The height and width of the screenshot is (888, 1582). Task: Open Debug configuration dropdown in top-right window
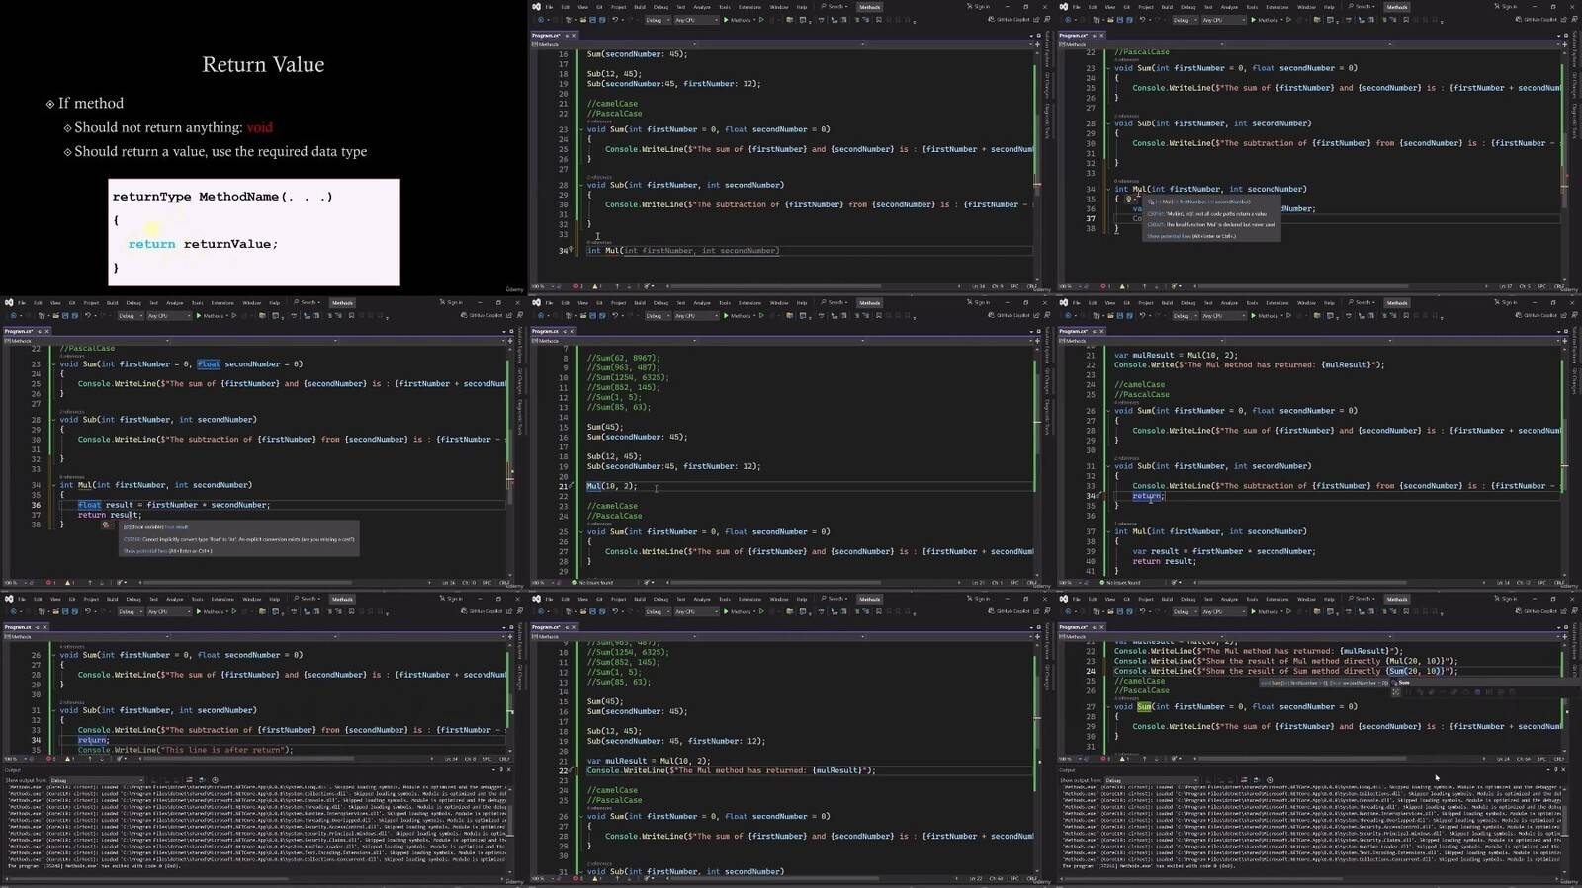[1185, 20]
